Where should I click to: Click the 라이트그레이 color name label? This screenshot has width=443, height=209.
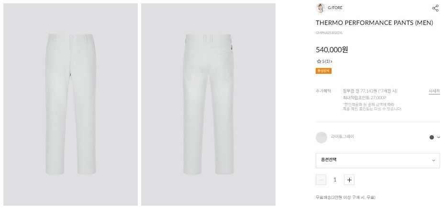[342, 137]
